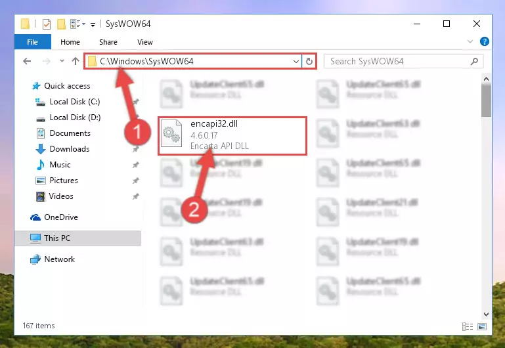Click the New folder icon in quick access toolbar
This screenshot has width=505, height=348.
click(61, 24)
